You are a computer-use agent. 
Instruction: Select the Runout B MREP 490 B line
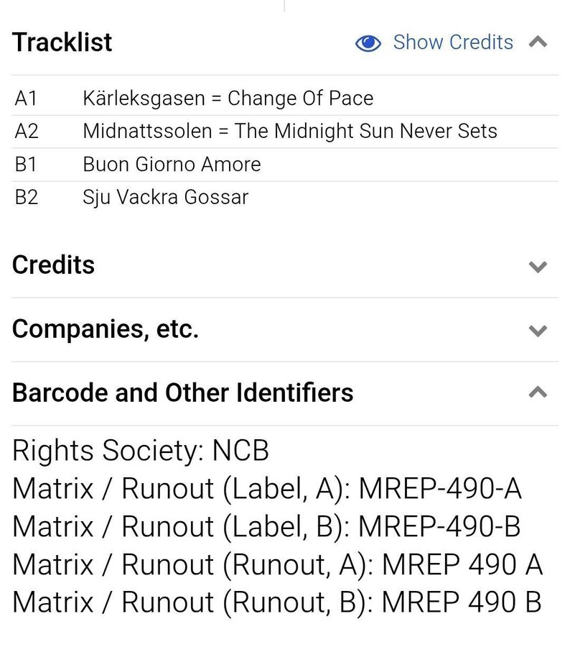tap(277, 602)
